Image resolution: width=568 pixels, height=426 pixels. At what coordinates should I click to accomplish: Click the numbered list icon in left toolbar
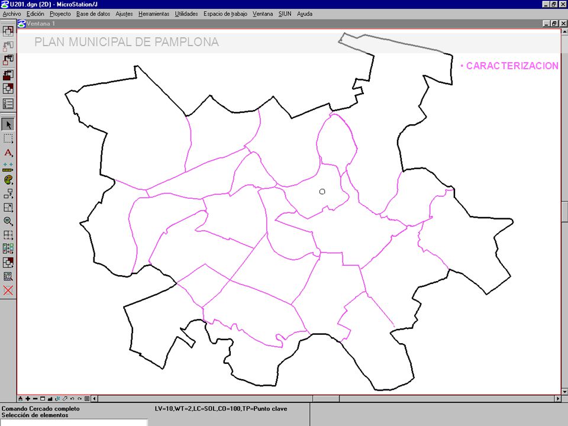[8, 104]
